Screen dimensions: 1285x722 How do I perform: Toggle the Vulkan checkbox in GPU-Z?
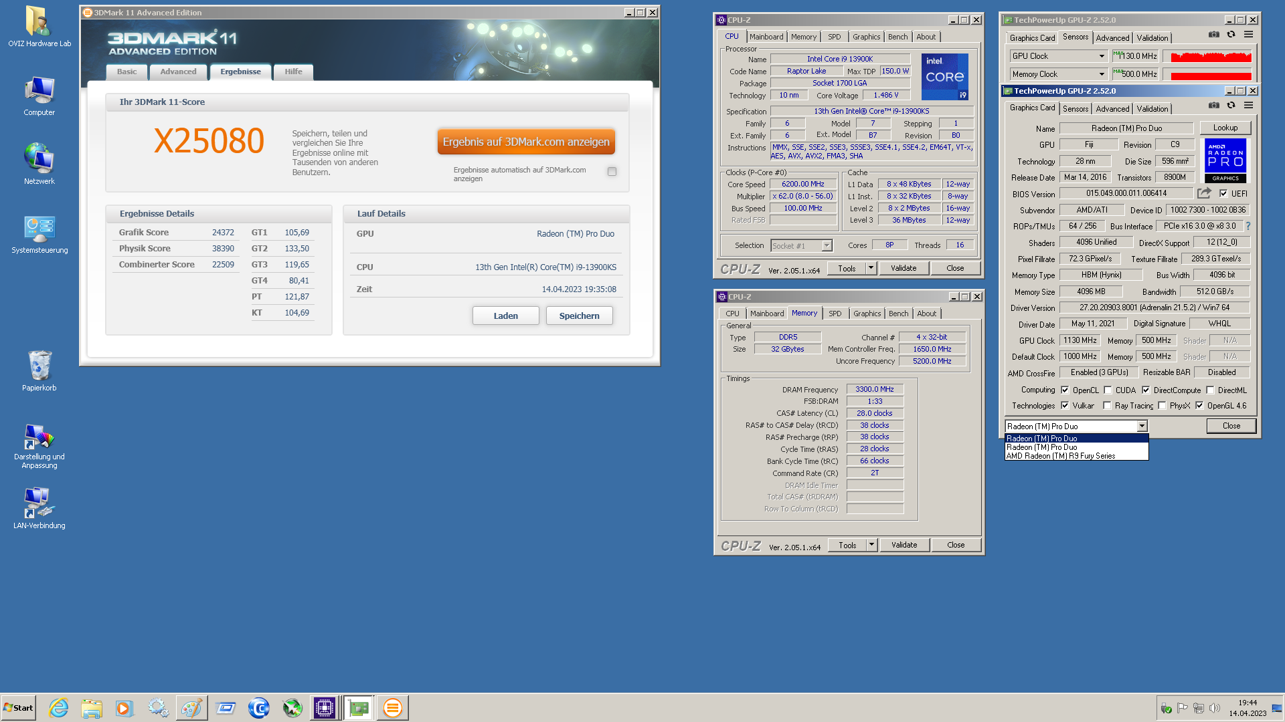click(x=1065, y=406)
